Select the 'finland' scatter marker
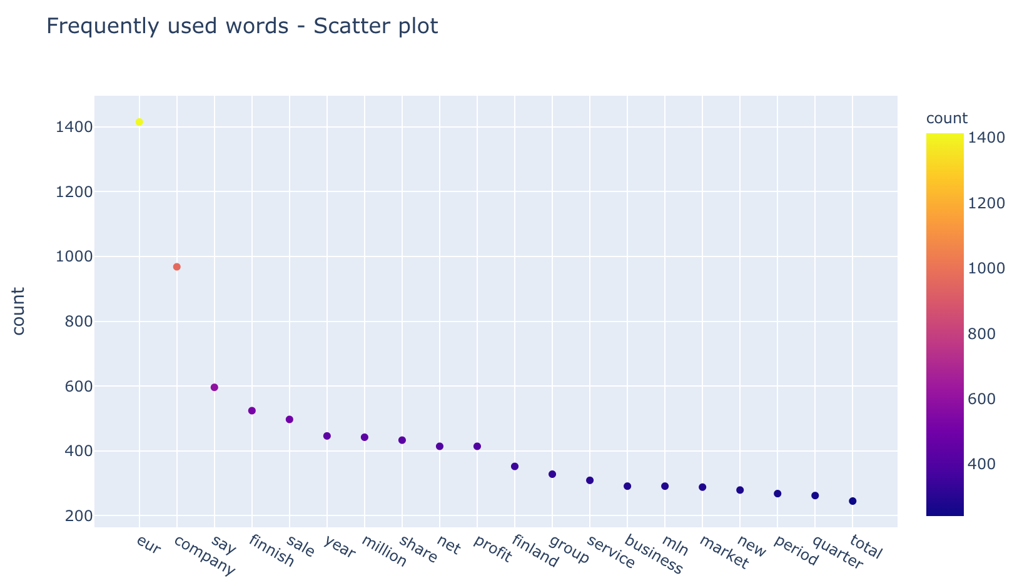The image size is (1017, 583). pos(515,467)
